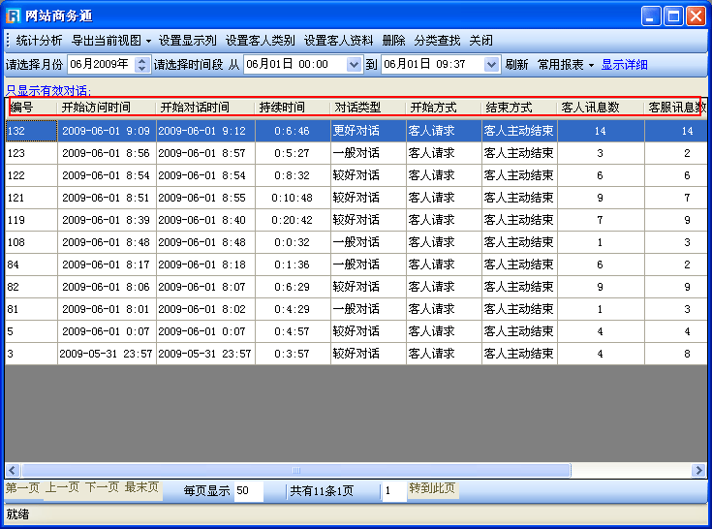Jump to 最末页 in pagination

coord(141,487)
